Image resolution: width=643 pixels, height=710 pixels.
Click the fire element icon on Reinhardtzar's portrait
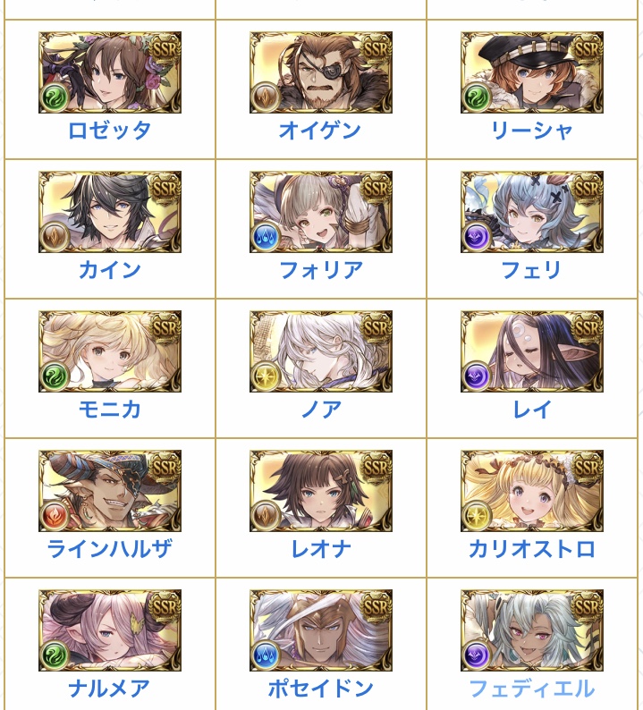(55, 515)
